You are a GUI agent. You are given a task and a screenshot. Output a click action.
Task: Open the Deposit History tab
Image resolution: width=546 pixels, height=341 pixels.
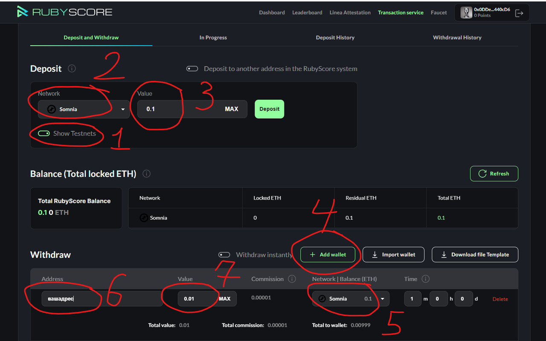point(335,38)
